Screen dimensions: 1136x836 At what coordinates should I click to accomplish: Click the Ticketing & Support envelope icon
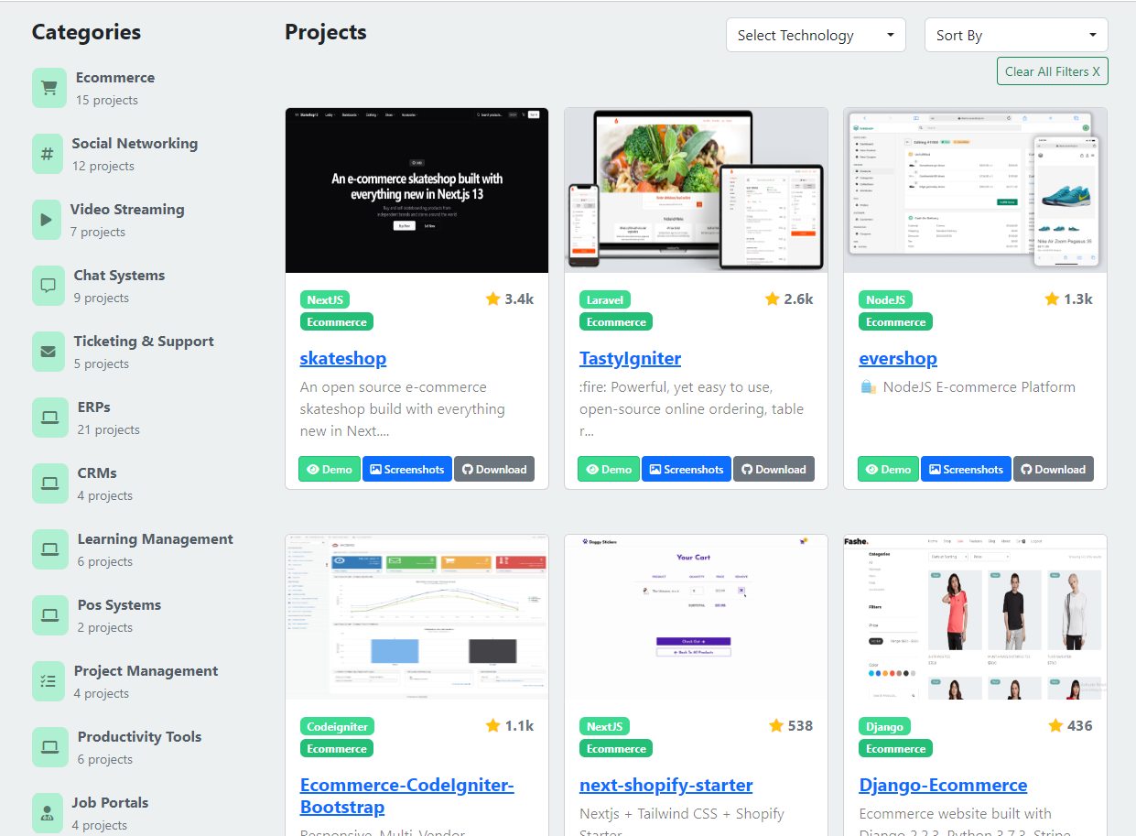(48, 352)
